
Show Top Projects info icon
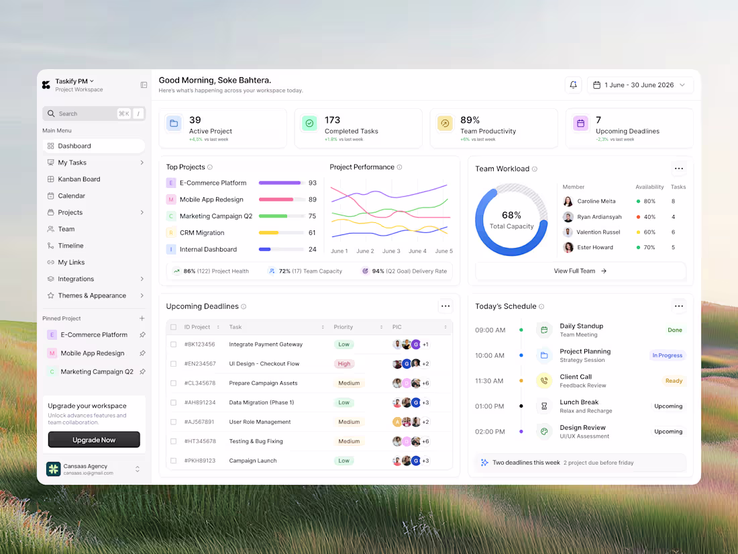pos(210,167)
